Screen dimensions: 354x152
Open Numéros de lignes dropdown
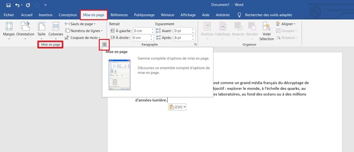(x=84, y=31)
